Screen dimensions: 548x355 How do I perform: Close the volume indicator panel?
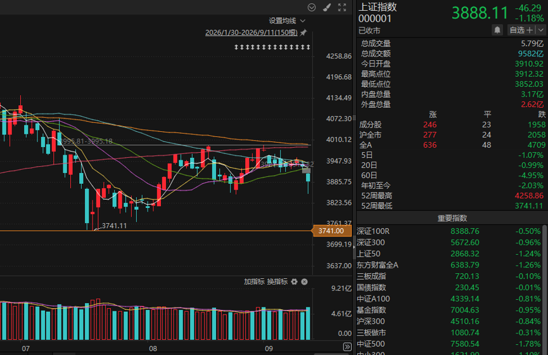[304, 281]
